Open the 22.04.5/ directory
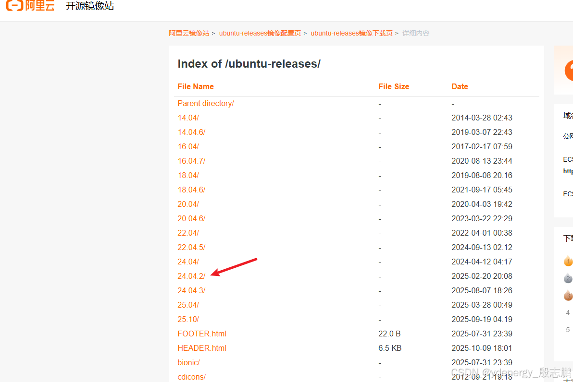Image resolution: width=573 pixels, height=382 pixels. [191, 247]
